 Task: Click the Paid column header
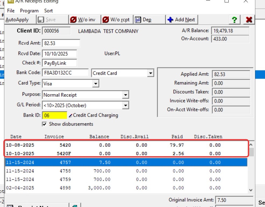click(x=177, y=137)
